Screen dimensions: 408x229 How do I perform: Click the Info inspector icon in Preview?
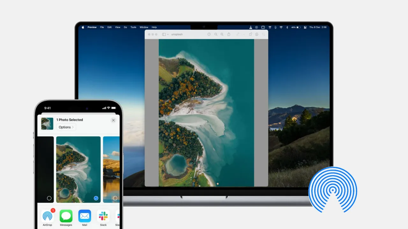[209, 34]
